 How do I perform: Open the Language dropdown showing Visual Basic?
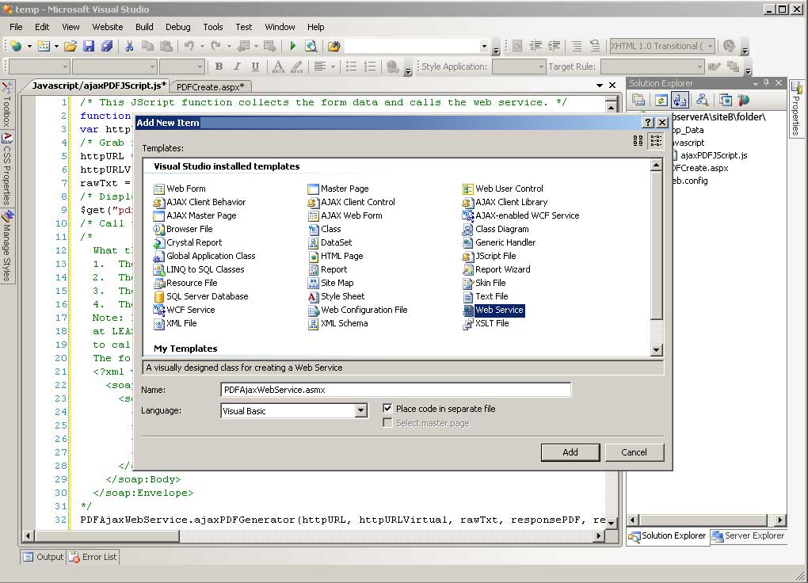361,411
